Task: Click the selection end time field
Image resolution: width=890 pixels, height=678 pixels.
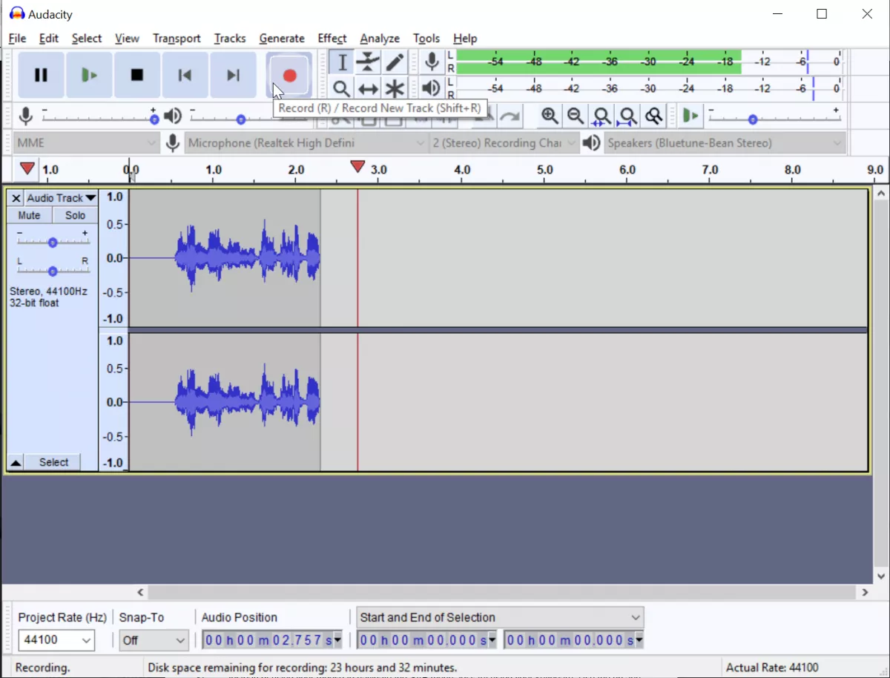Action: tap(573, 640)
